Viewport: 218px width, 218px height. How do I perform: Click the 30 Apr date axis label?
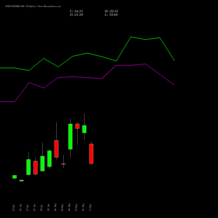pyautogui.click(x=48, y=208)
